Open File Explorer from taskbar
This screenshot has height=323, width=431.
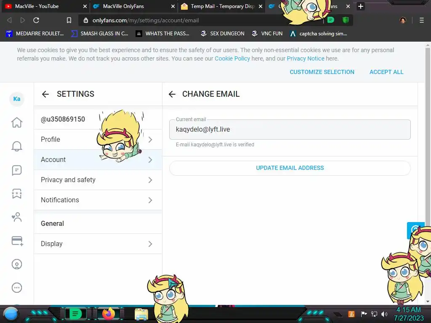(x=141, y=314)
